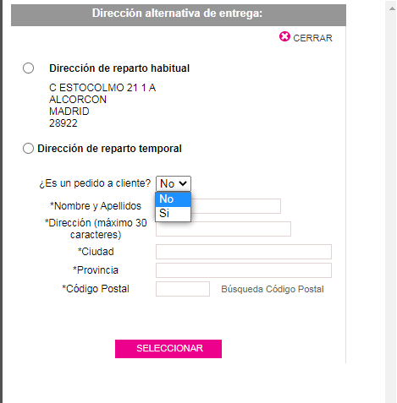The image size is (397, 403).
Task: Choose the No option in dropdown list
Action: [x=174, y=199]
